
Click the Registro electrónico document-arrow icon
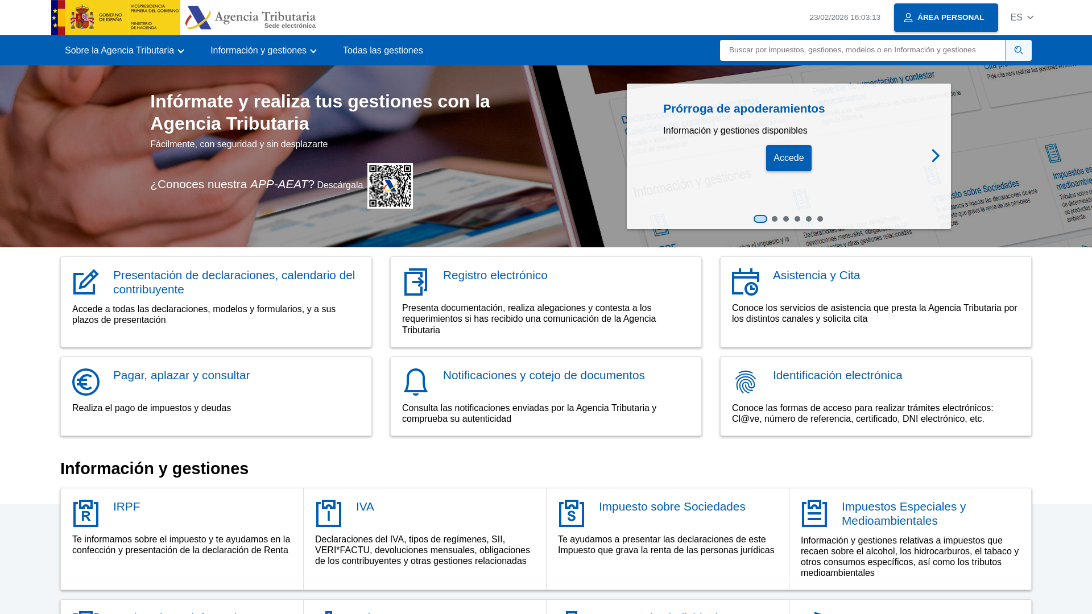pos(416,282)
